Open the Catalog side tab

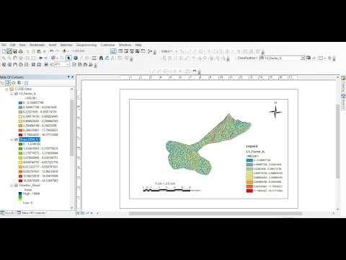pyautogui.click(x=343, y=84)
